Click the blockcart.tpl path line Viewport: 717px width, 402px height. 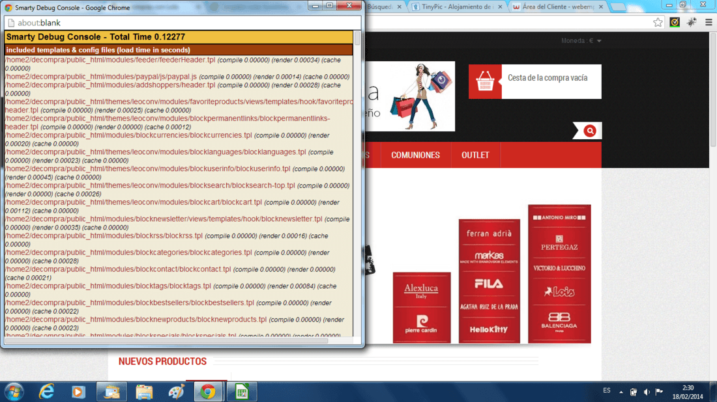point(134,202)
